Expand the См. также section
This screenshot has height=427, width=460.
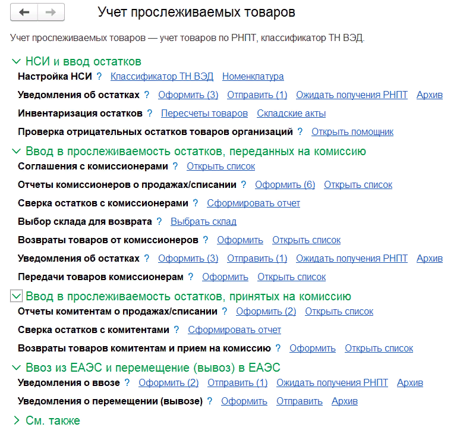[x=17, y=420]
